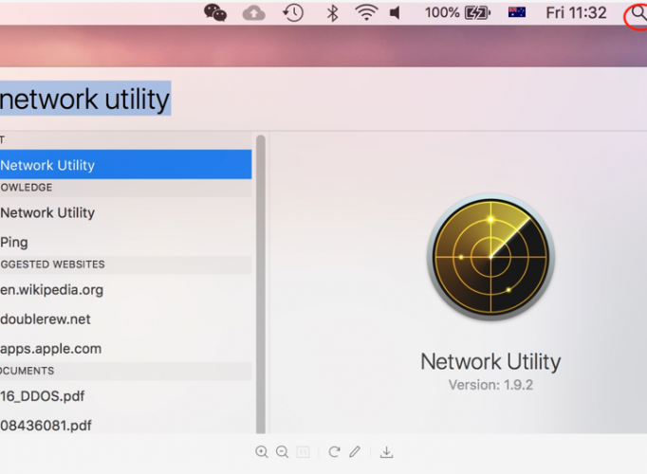Open the WeChat menu bar icon
This screenshot has width=647, height=474.
pos(215,12)
